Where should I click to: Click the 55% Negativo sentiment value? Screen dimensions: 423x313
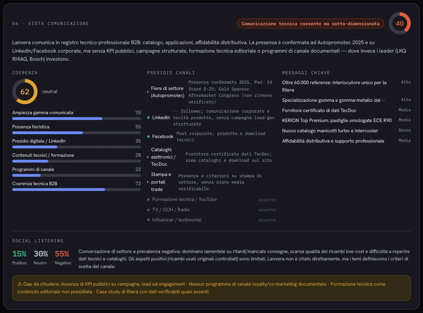click(x=62, y=254)
